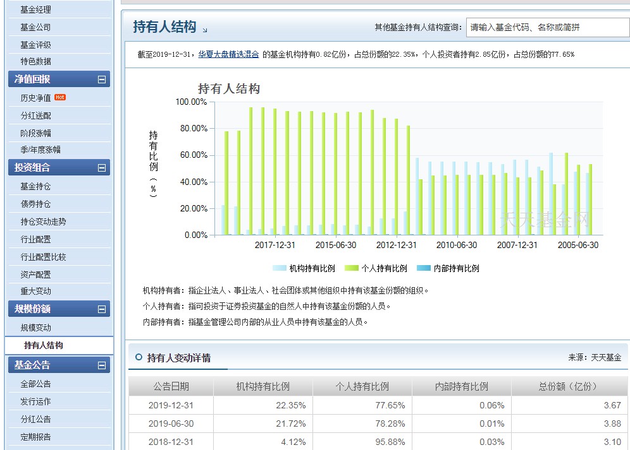
Task: Open 资产配置 in the sidebar
Action: (x=37, y=274)
